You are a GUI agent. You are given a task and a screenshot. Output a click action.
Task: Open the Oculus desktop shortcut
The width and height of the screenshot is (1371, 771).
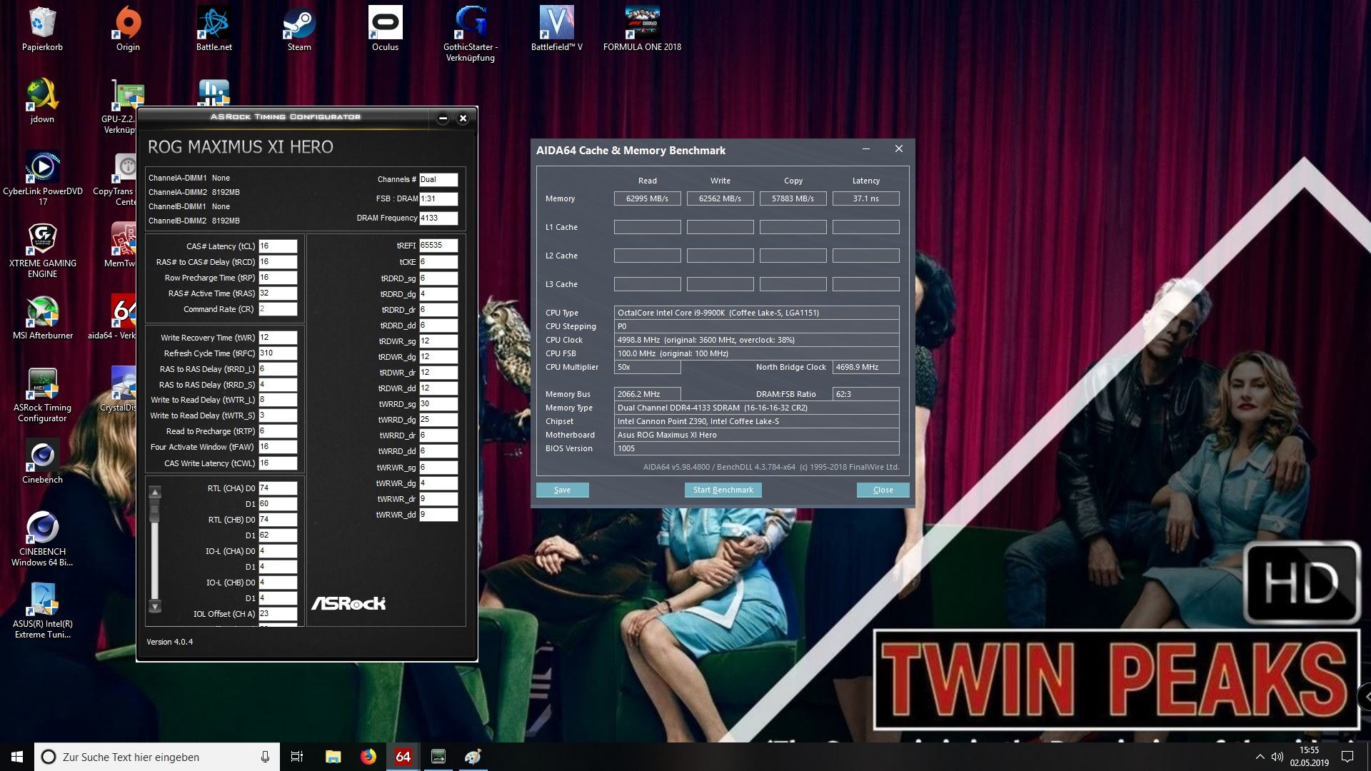(x=385, y=29)
